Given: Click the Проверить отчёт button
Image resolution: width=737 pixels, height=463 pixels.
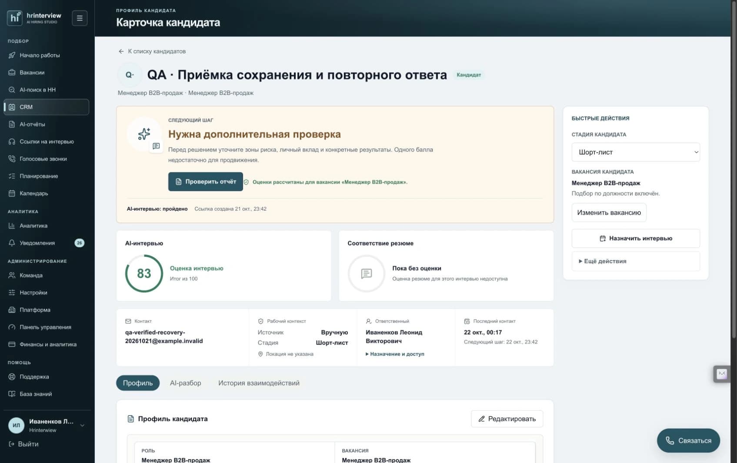Looking at the screenshot, I should click(206, 181).
